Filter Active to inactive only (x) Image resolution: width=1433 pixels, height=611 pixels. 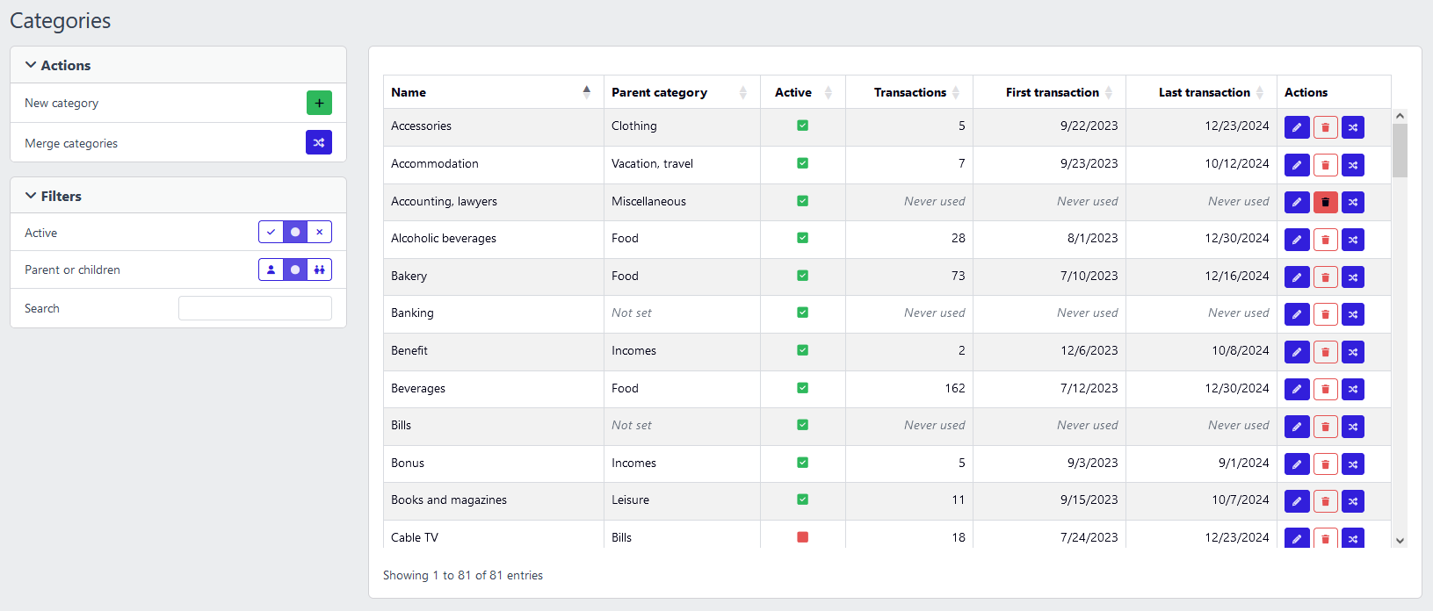click(x=320, y=232)
